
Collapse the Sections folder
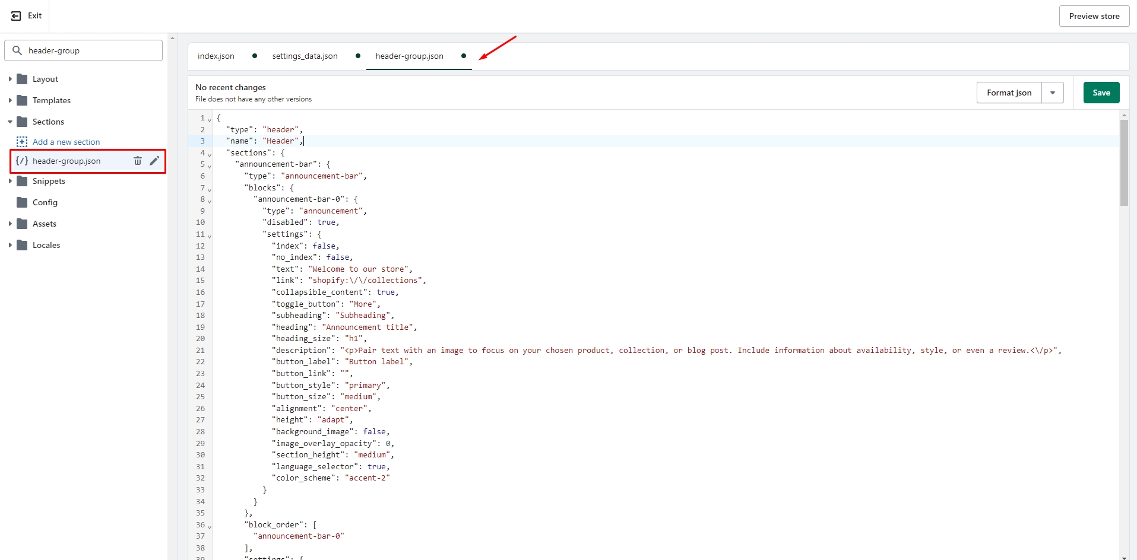point(10,122)
